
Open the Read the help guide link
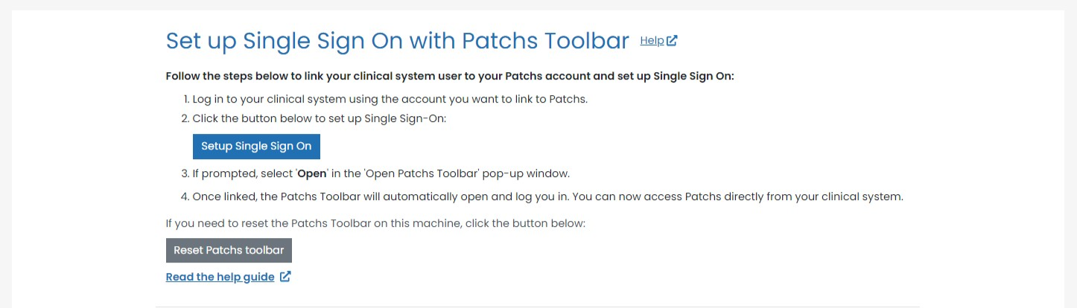click(x=220, y=277)
